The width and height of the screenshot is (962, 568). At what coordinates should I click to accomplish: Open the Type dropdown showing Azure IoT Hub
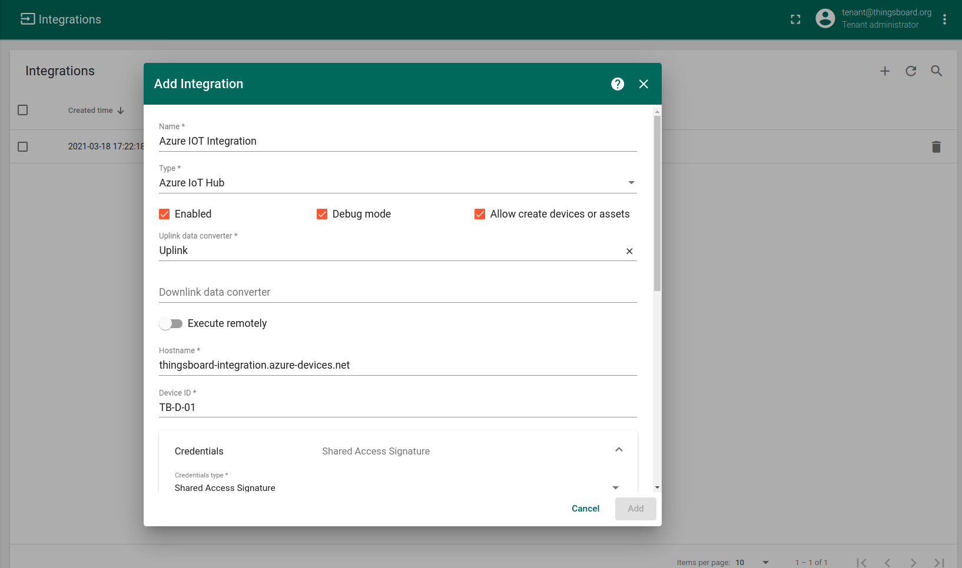(x=398, y=183)
